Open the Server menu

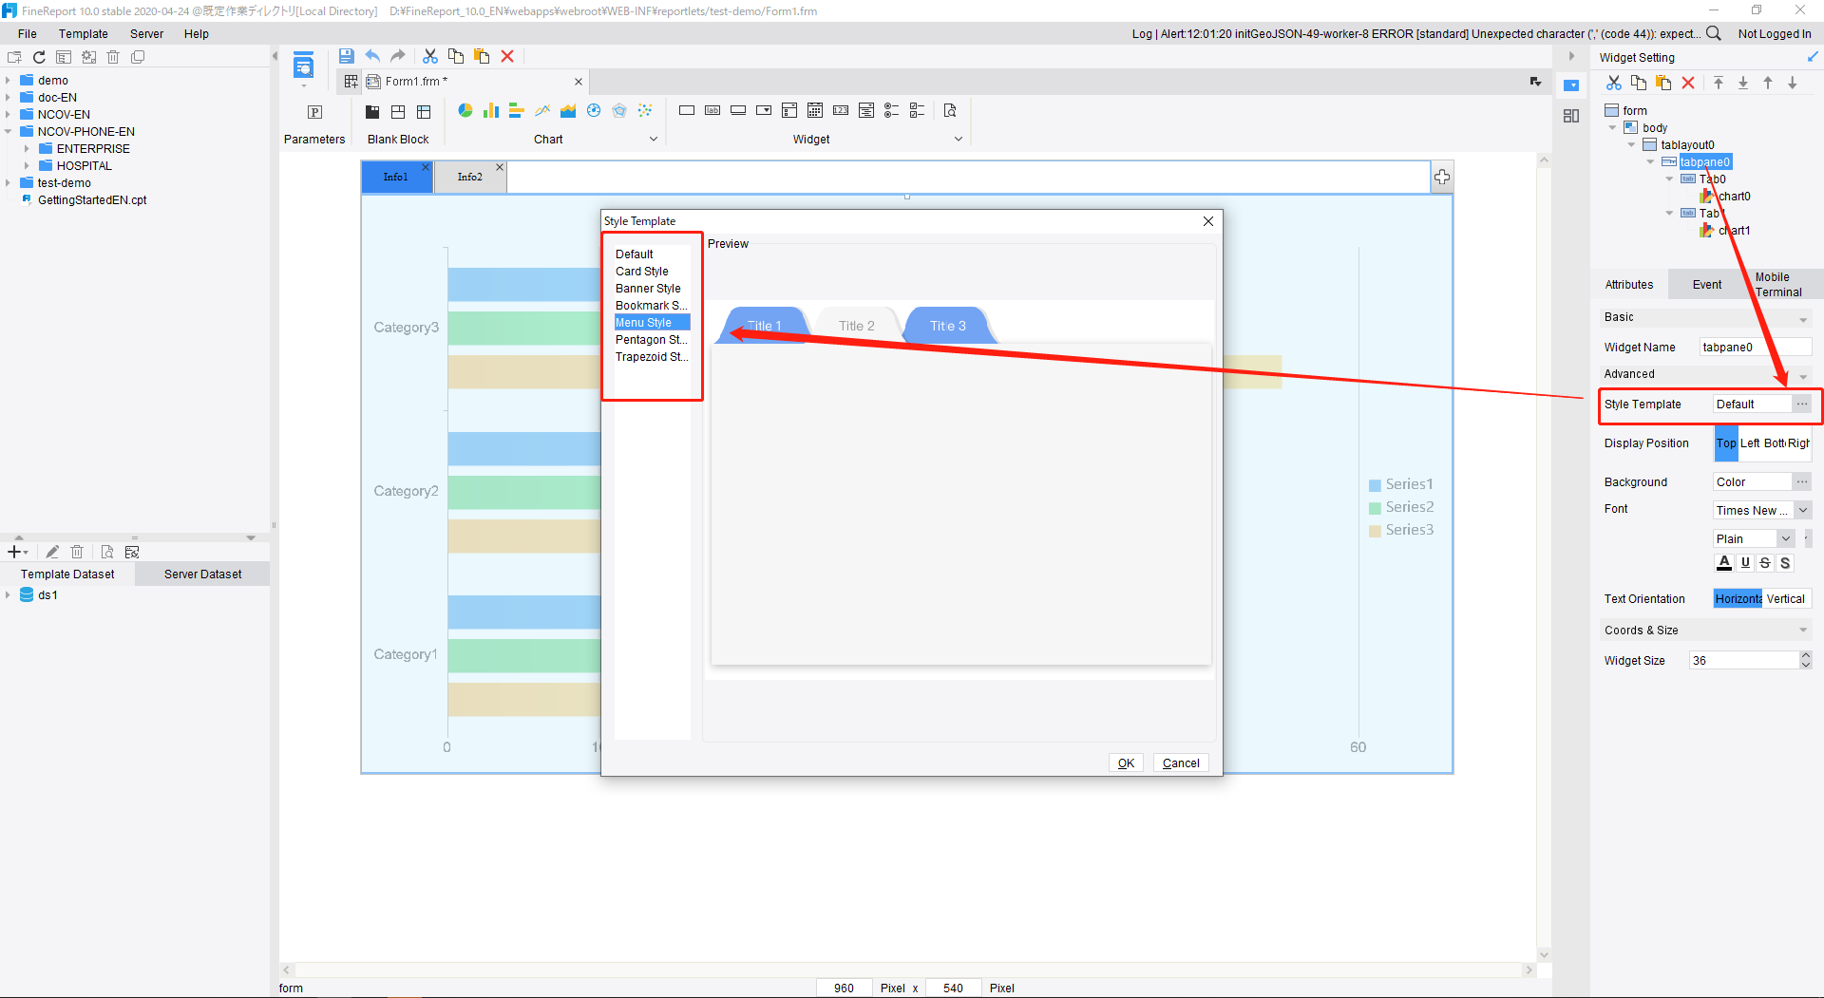click(146, 33)
